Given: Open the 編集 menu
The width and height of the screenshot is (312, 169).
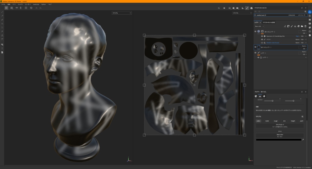Looking at the screenshot, I should (9, 4).
